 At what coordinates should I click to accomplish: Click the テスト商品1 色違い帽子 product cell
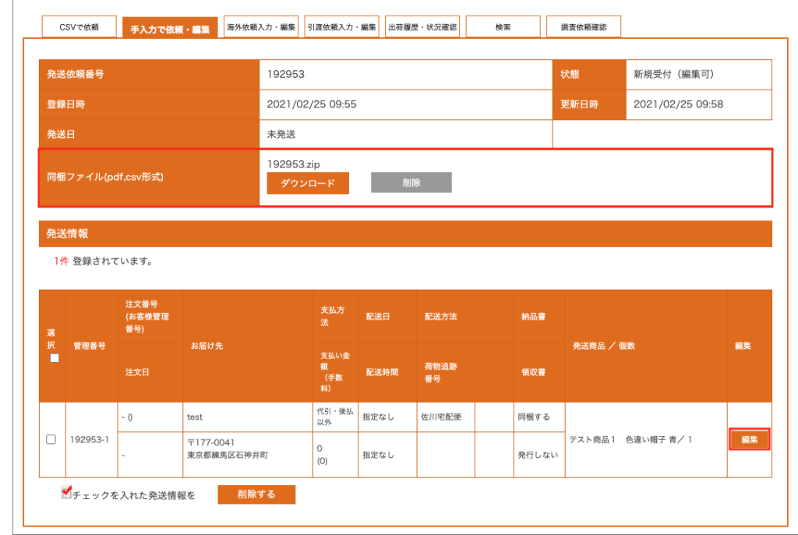(x=630, y=440)
